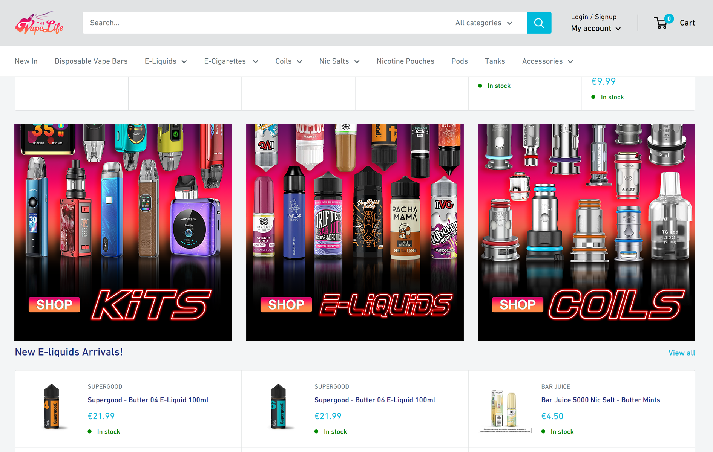Image resolution: width=713 pixels, height=452 pixels.
Task: Click €21.99 price under Butter 04
Action: click(x=101, y=416)
